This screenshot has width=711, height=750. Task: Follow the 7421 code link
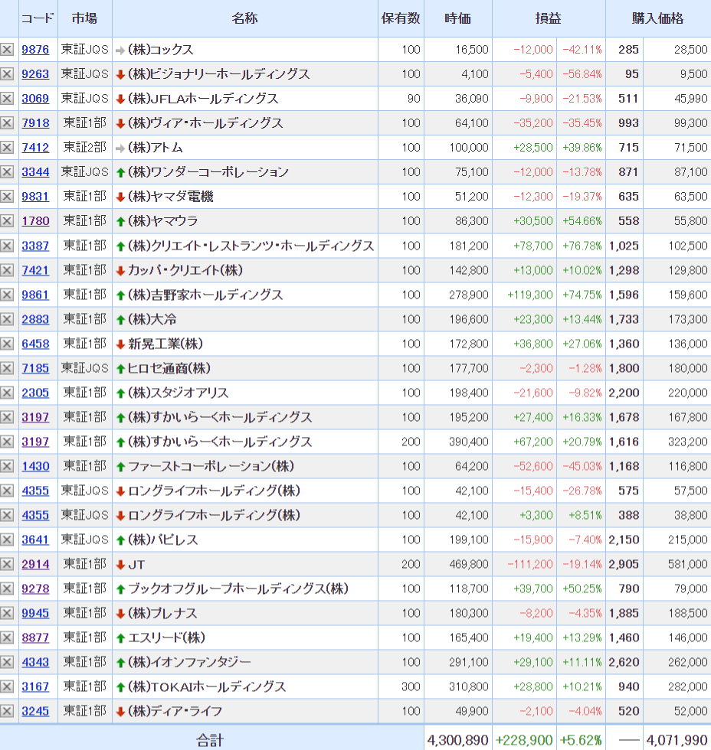click(x=35, y=270)
